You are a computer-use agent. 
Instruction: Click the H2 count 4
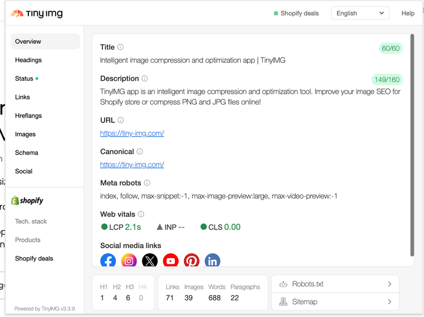(x=115, y=298)
